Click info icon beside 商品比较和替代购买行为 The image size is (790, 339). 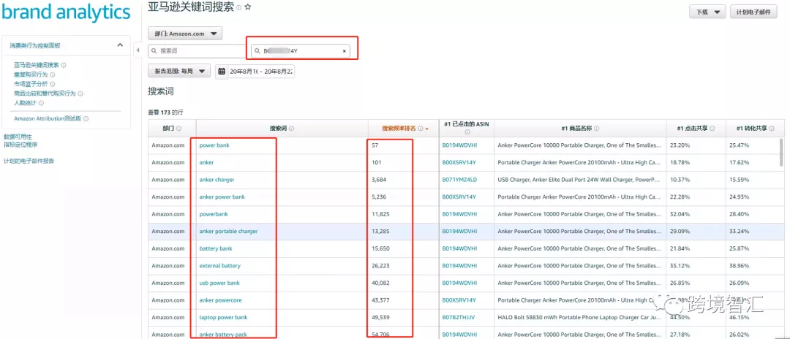point(80,94)
